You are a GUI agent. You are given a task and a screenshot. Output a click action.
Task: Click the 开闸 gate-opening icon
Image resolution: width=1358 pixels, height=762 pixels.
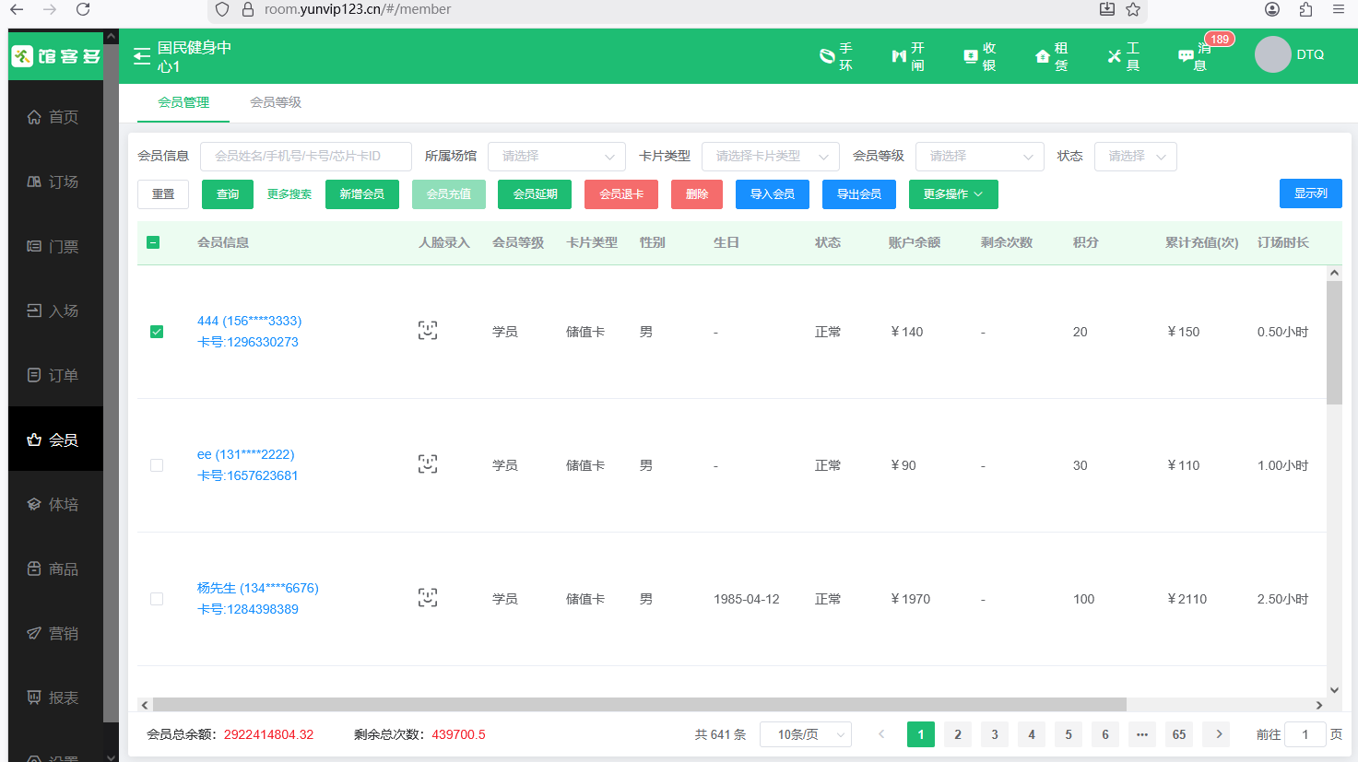(x=907, y=55)
